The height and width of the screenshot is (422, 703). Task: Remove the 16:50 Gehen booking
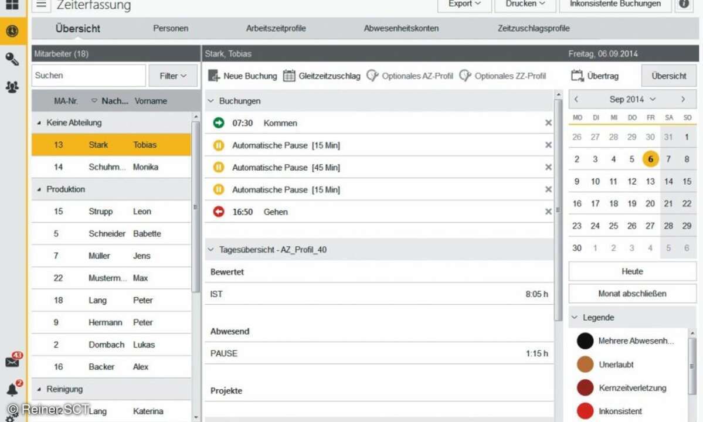[x=548, y=212]
